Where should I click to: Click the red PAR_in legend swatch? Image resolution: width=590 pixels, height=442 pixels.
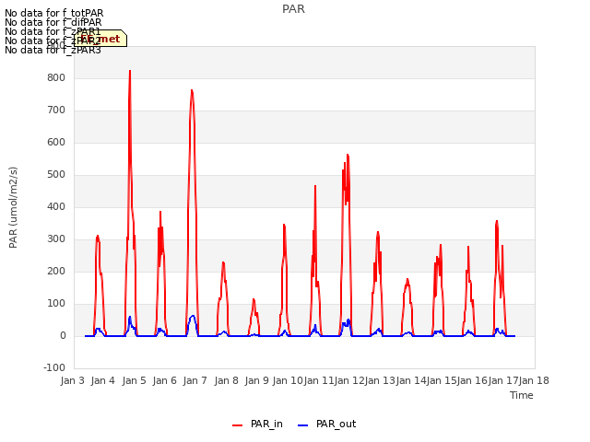pyautogui.click(x=237, y=425)
